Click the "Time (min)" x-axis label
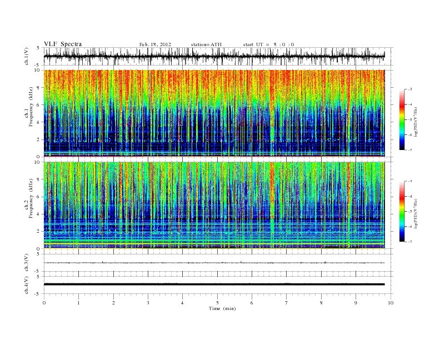Screen dimensions: 440x340 [x=222, y=308]
